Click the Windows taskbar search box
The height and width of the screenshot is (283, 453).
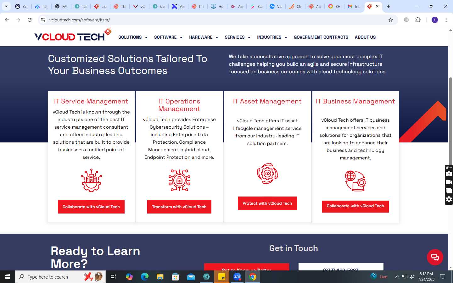60,277
